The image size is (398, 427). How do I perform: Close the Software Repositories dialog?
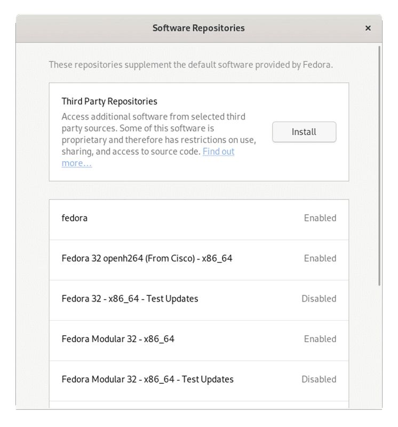(368, 28)
